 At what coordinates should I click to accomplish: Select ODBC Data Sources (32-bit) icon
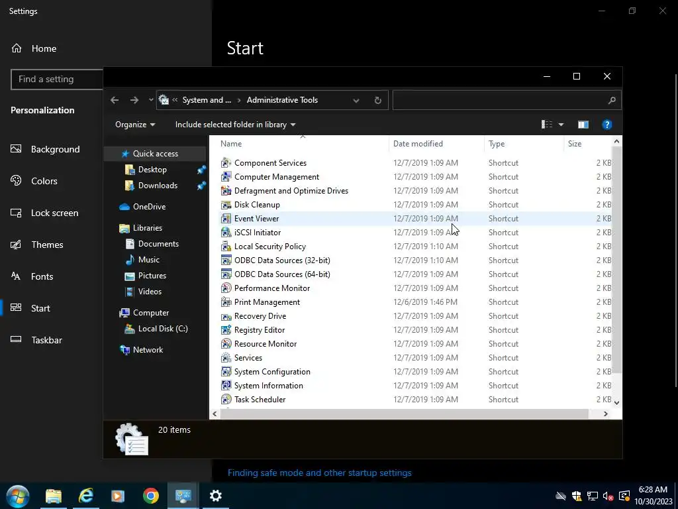[226, 260]
